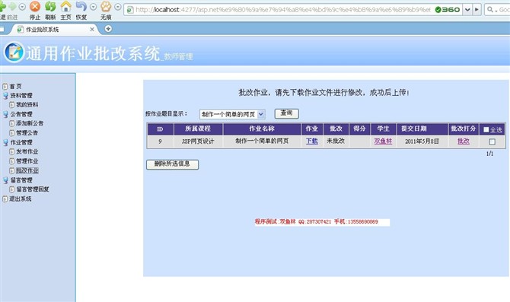Click the browser Stop (停止) icon
The image size is (510, 302).
pyautogui.click(x=35, y=7)
